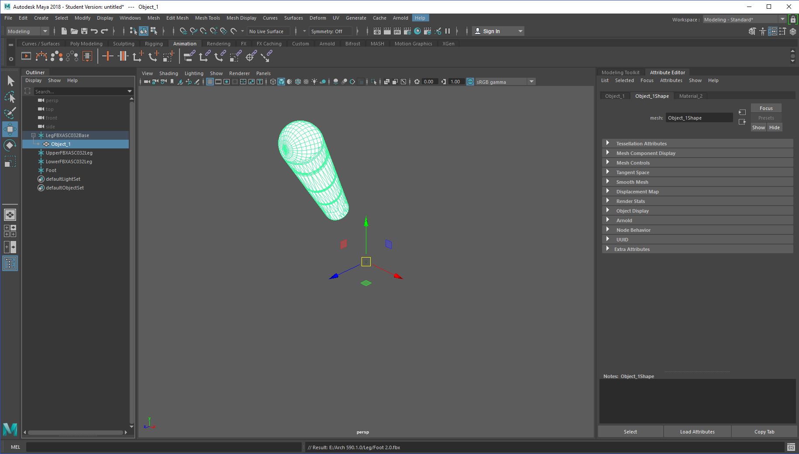799x454 pixels.
Task: Toggle the Outliner panel button in sidebar
Action: [x=10, y=263]
